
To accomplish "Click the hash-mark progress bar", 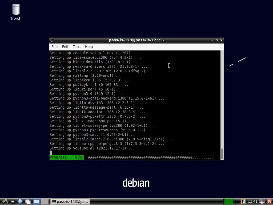I will coord(150,157).
